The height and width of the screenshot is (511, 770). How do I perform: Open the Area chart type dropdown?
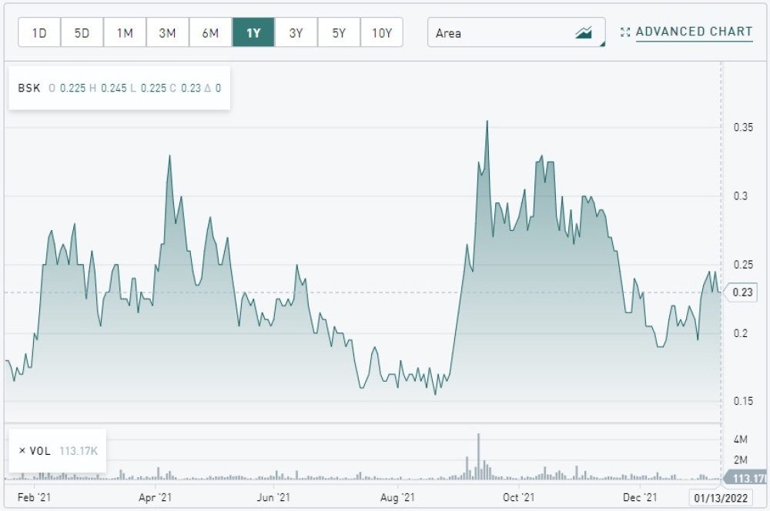[x=516, y=32]
